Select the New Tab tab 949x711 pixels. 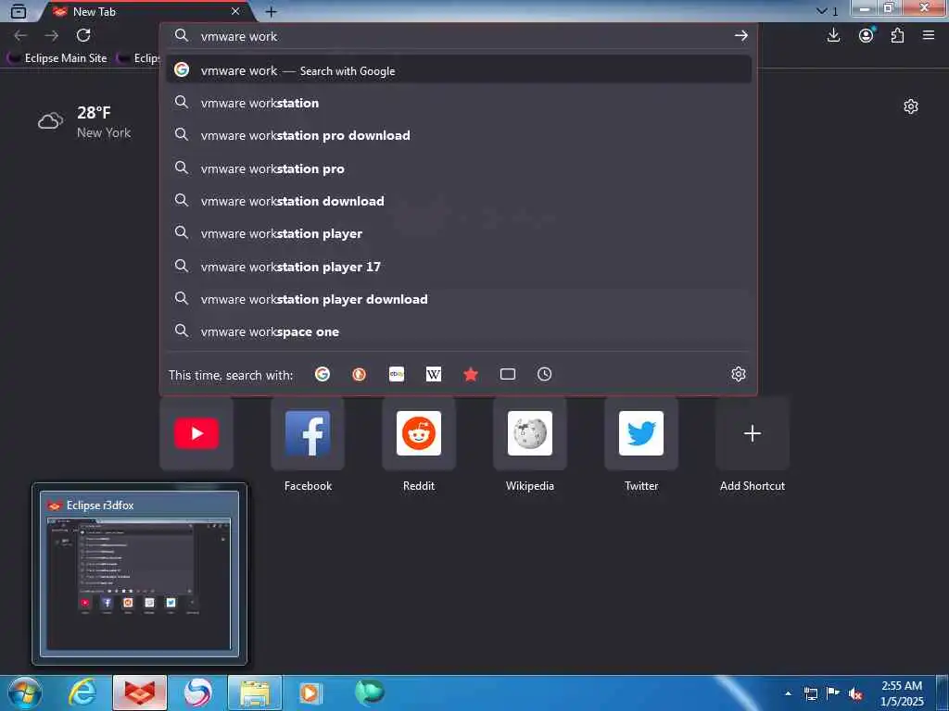click(146, 11)
